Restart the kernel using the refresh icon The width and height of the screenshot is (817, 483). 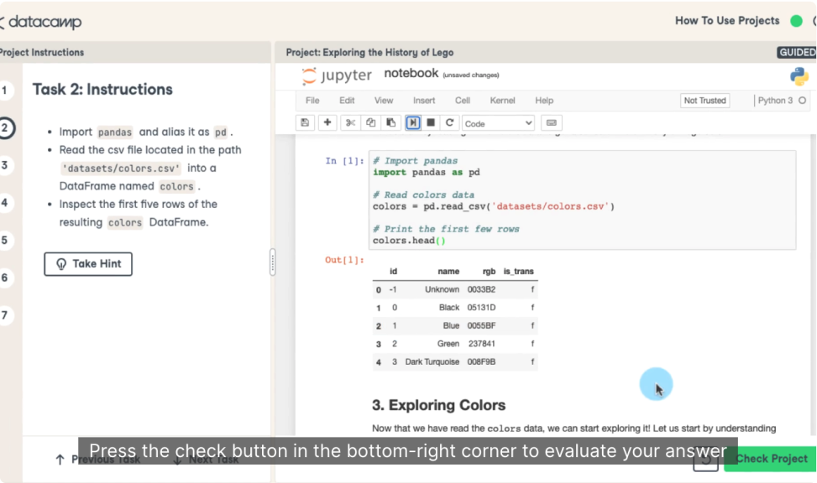pos(450,122)
